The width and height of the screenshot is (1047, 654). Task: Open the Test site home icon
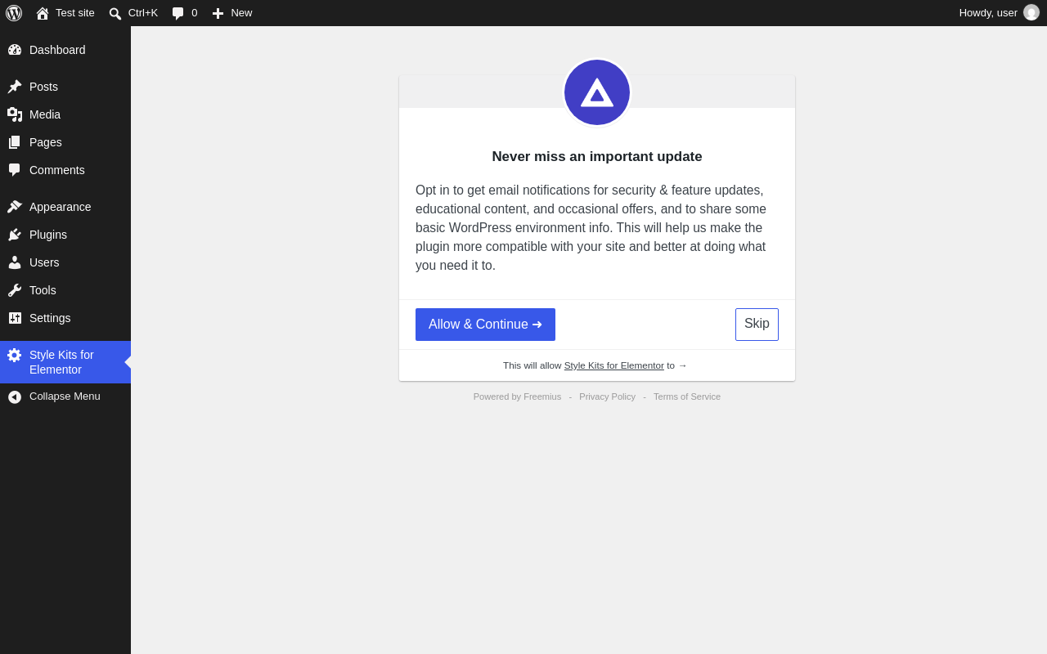[x=43, y=13]
